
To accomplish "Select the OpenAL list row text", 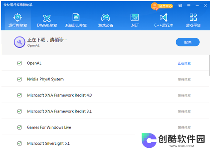I will tap(34, 63).
